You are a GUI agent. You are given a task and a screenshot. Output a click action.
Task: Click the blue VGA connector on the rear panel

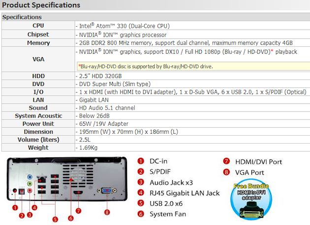tap(107, 190)
